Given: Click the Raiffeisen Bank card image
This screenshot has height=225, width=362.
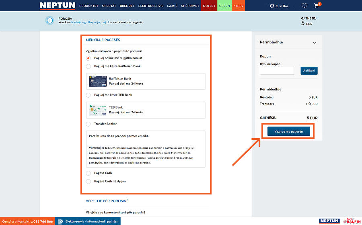Looking at the screenshot, I should (98, 82).
